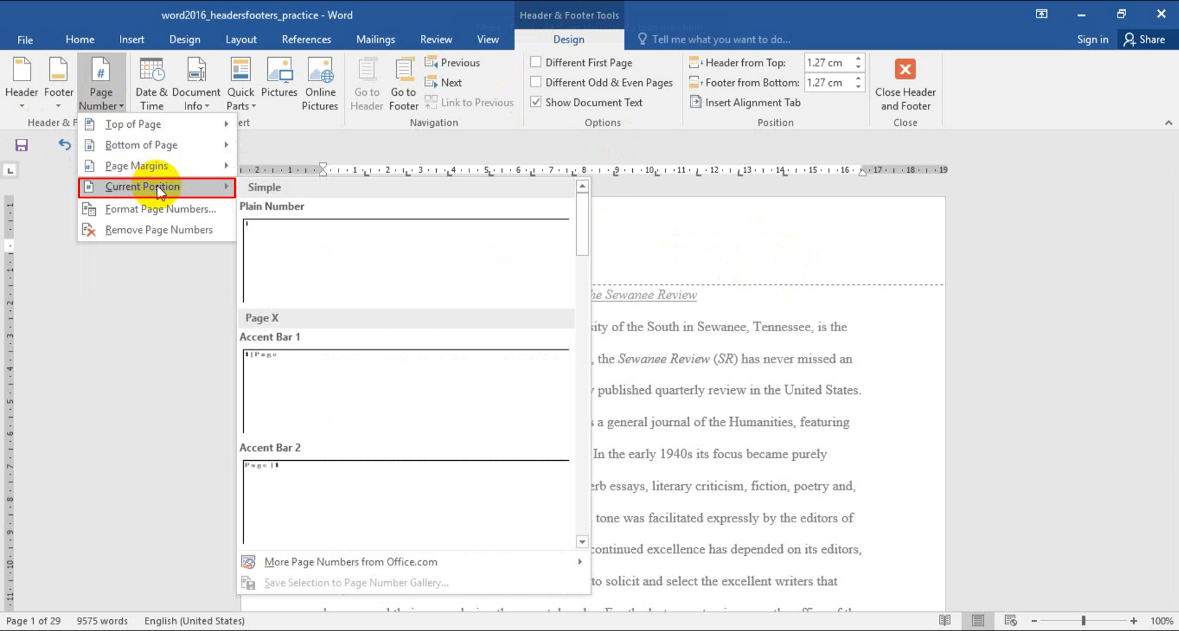This screenshot has height=631, width=1179.
Task: Switch to the View tab
Action: (x=488, y=39)
